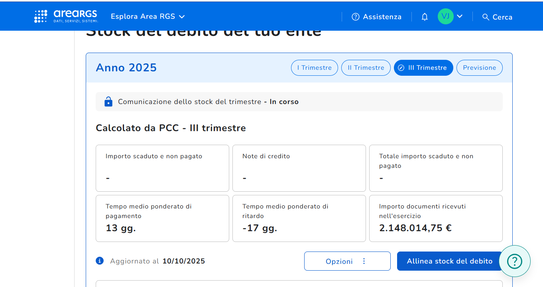Image resolution: width=543 pixels, height=287 pixels.
Task: Select the III Trimestre tab
Action: 423,68
